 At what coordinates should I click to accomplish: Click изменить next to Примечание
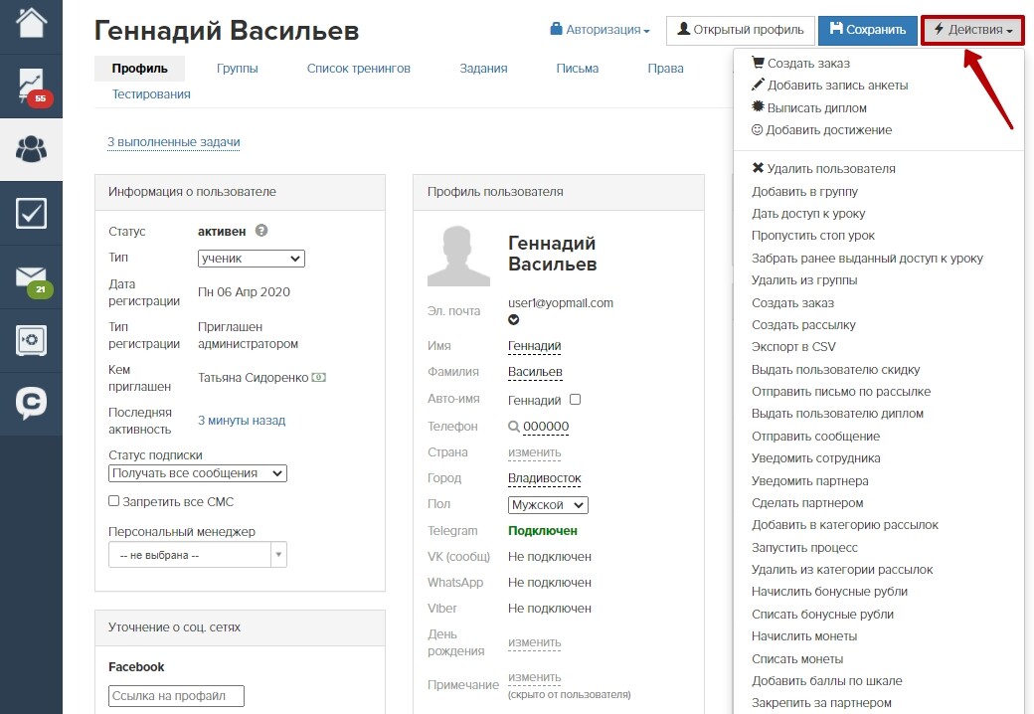point(535,677)
